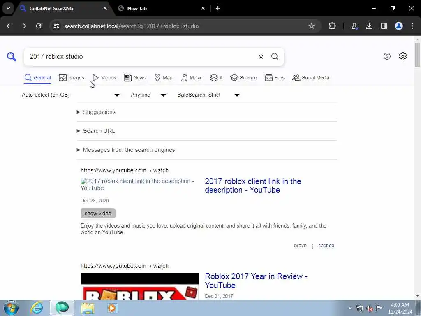
Task: View site information icon in address bar
Action: click(56, 26)
